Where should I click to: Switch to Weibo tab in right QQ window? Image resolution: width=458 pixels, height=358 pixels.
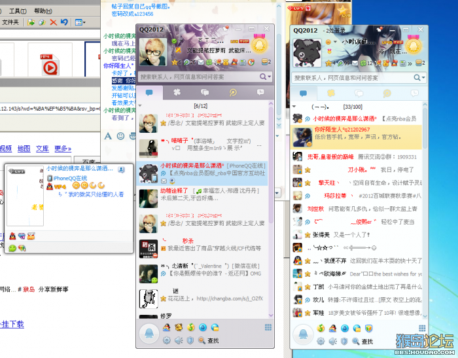coord(387,94)
